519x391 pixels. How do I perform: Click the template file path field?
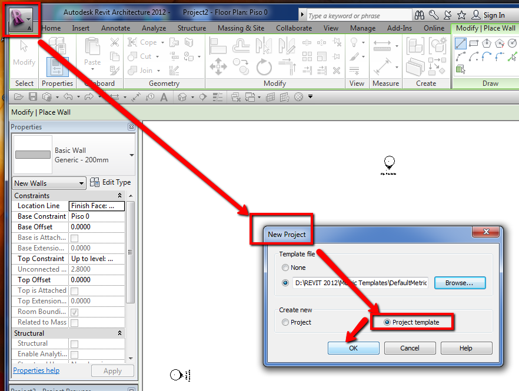pos(360,283)
